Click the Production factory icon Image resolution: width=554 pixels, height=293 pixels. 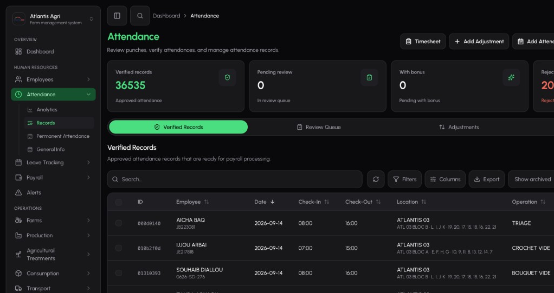pos(18,236)
